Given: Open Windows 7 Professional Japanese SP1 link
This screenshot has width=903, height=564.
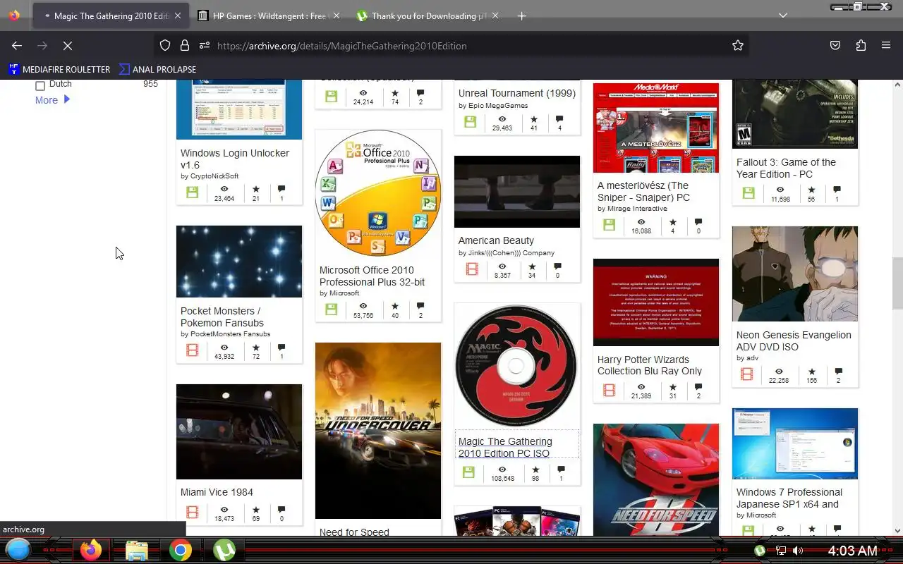Looking at the screenshot, I should point(789,498).
